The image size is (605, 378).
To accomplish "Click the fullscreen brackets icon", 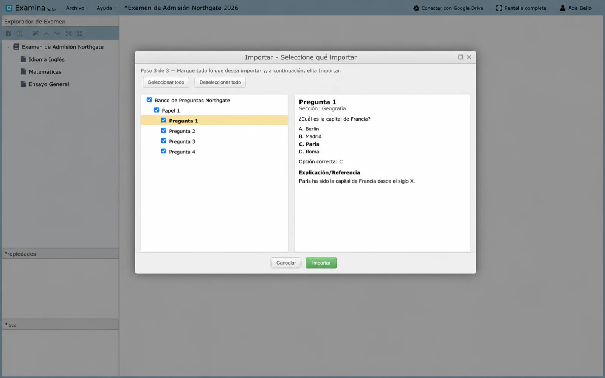I will tap(499, 8).
